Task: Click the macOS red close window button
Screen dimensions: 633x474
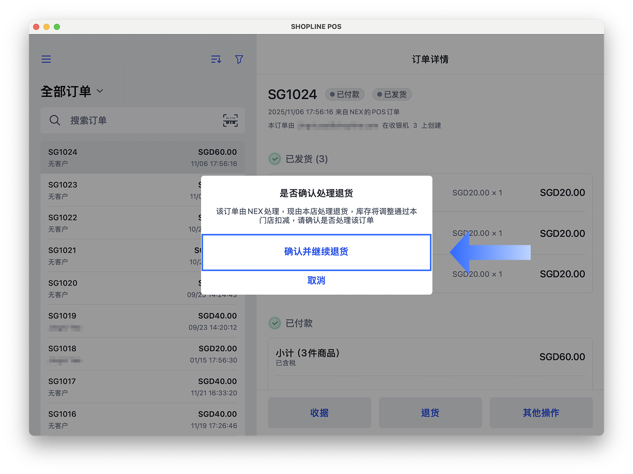Action: 36,27
